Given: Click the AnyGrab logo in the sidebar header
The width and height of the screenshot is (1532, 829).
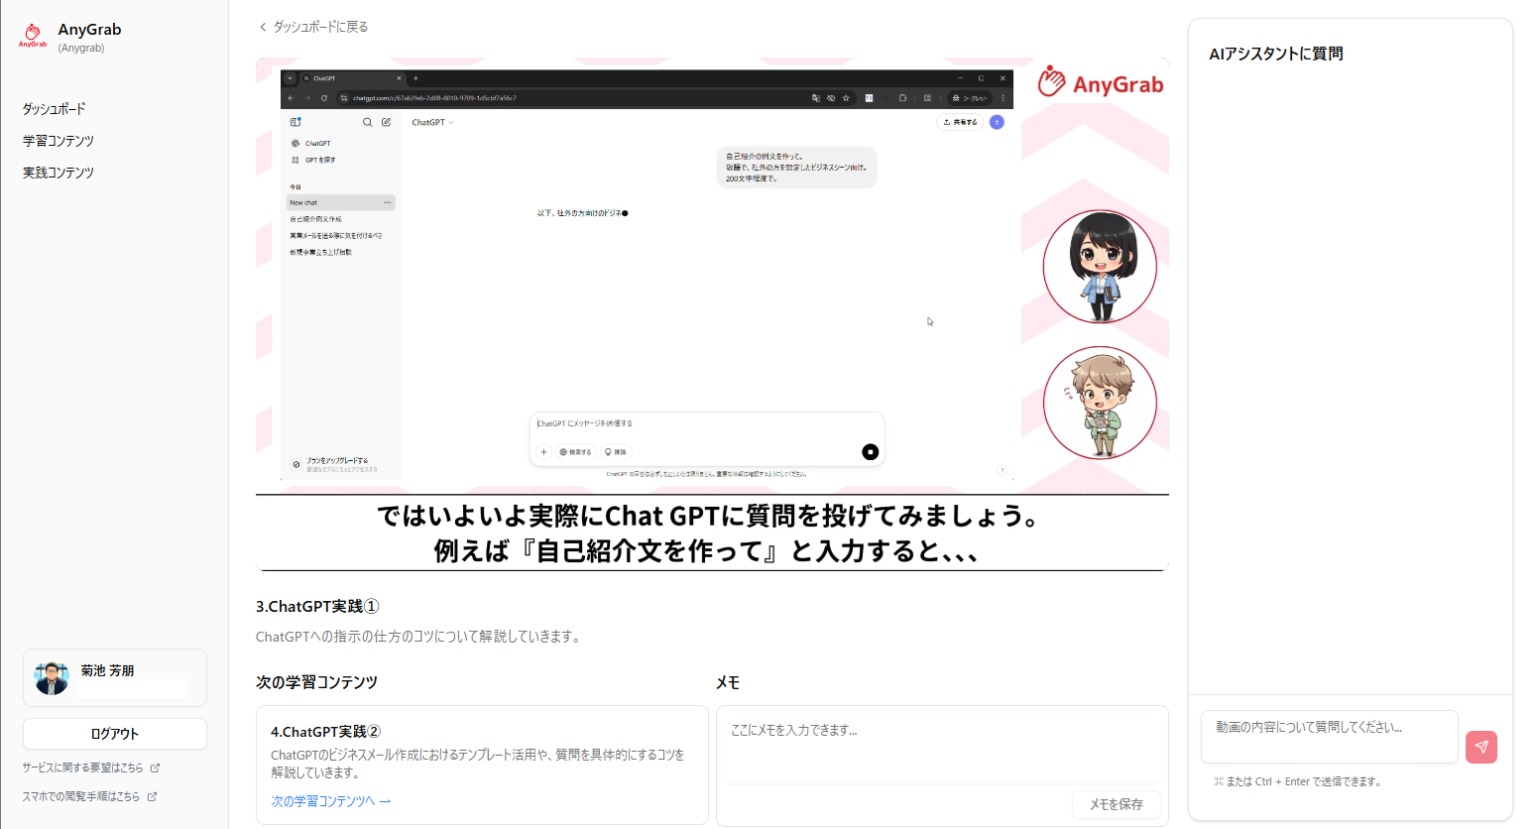Looking at the screenshot, I should (33, 36).
